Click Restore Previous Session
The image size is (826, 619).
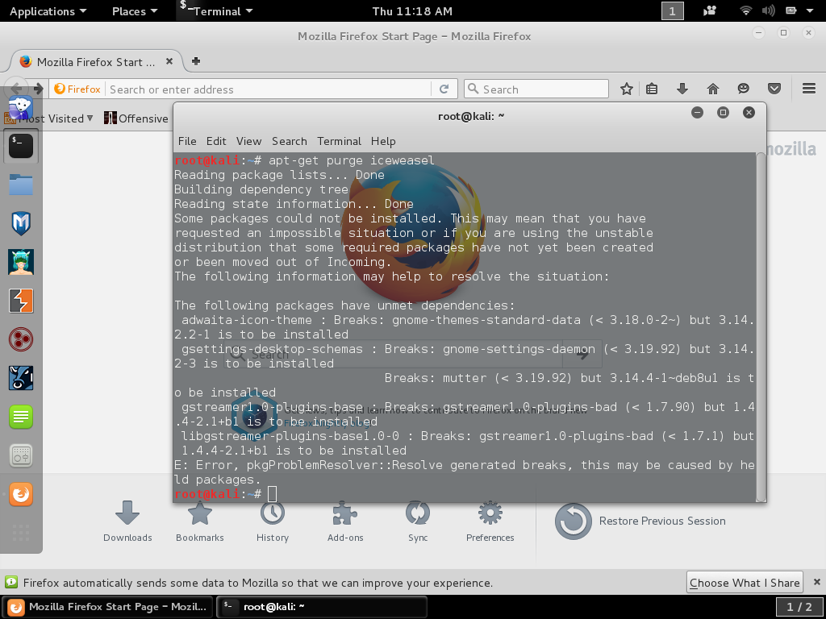click(661, 521)
